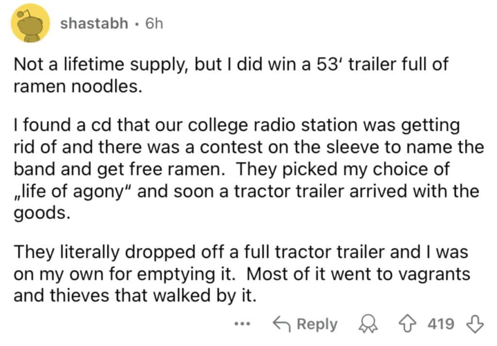Open the three-dot more options menu
The height and width of the screenshot is (346, 497).
point(243,324)
